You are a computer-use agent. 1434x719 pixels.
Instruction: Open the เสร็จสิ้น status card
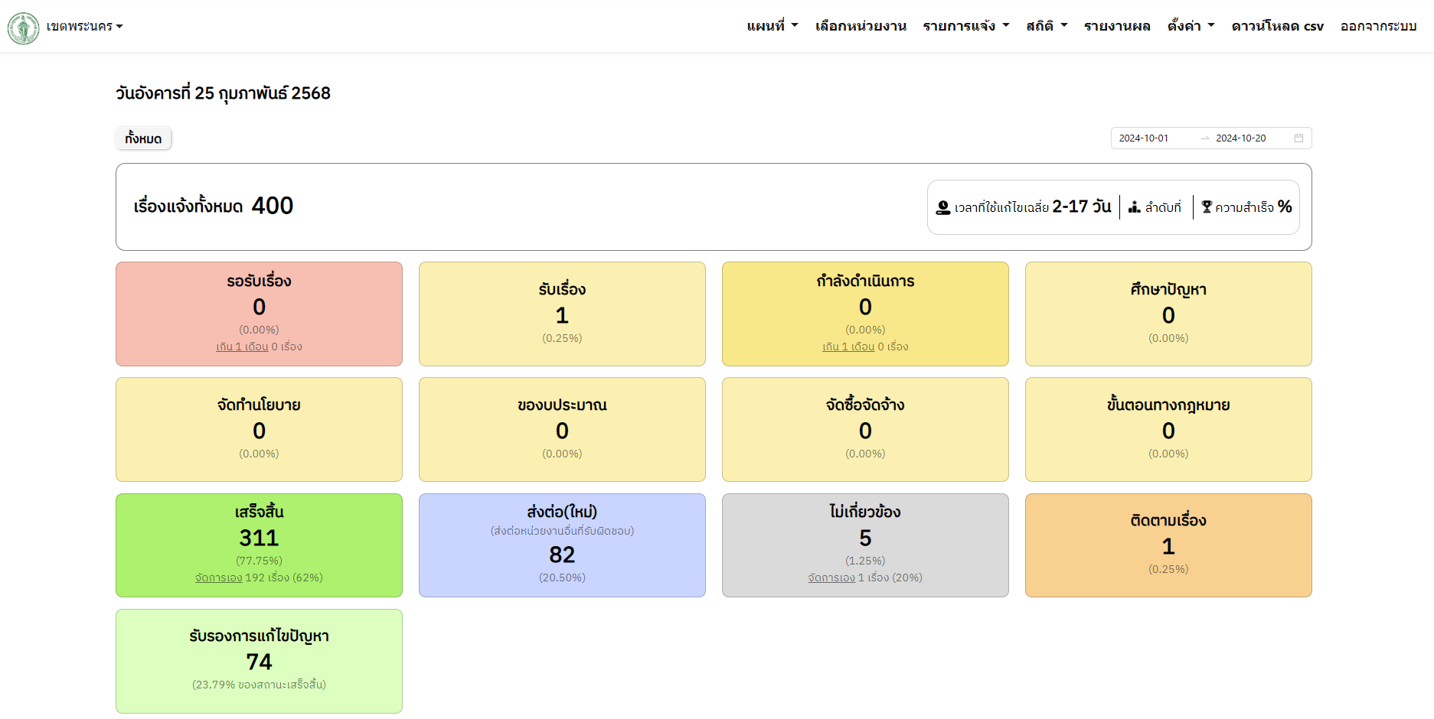coord(259,545)
